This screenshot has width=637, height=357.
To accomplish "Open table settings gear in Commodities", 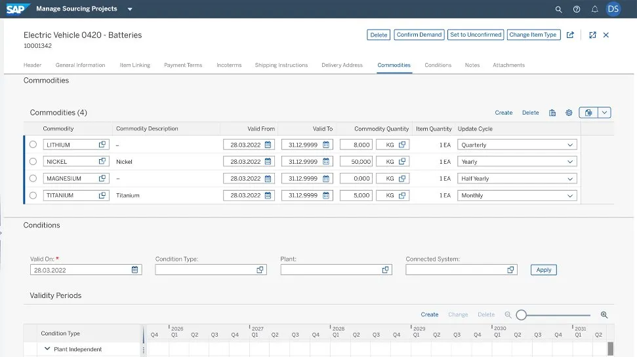I will pyautogui.click(x=569, y=113).
